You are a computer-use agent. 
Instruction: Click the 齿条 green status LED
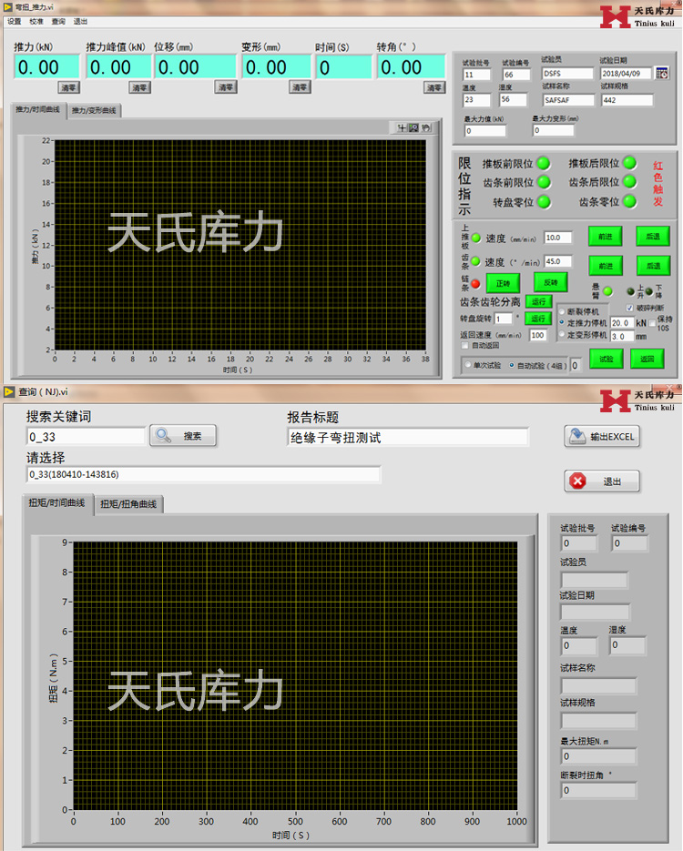pos(475,261)
